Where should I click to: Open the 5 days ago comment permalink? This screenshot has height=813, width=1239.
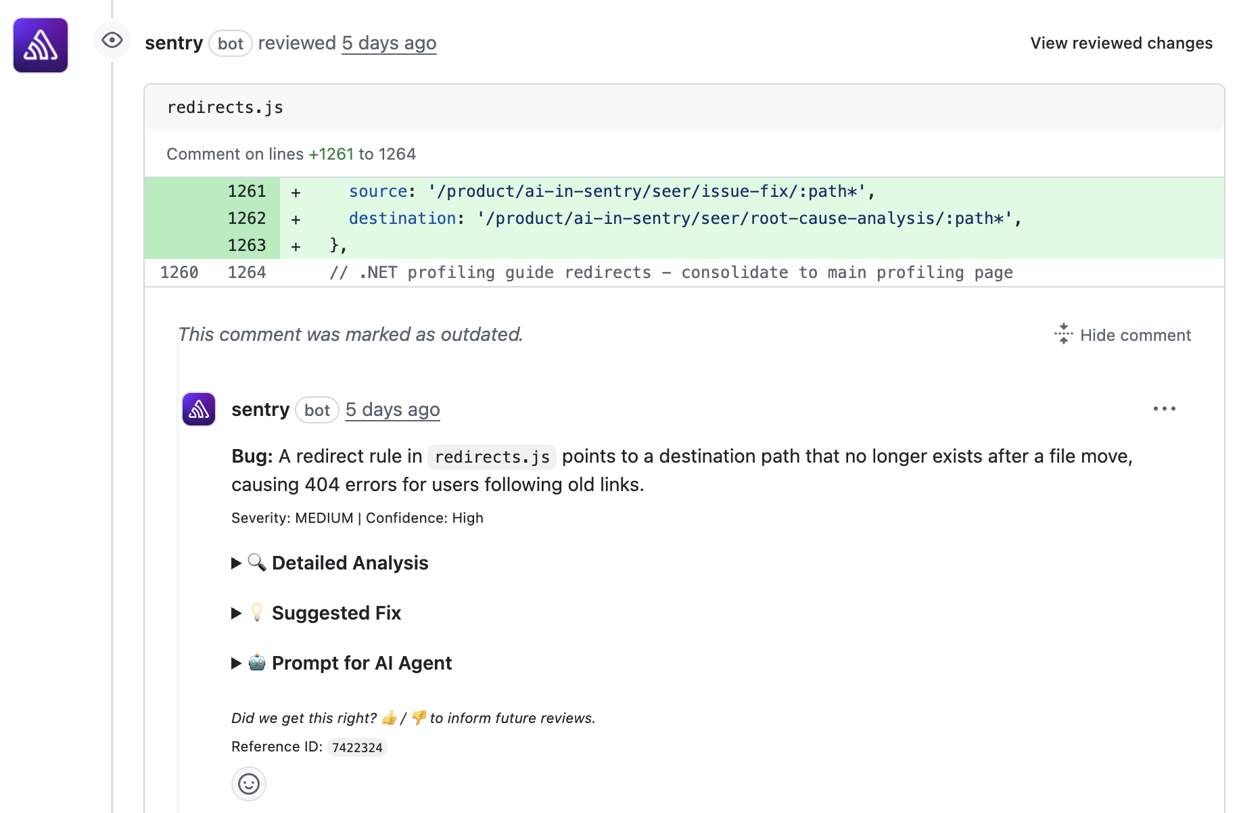click(392, 409)
